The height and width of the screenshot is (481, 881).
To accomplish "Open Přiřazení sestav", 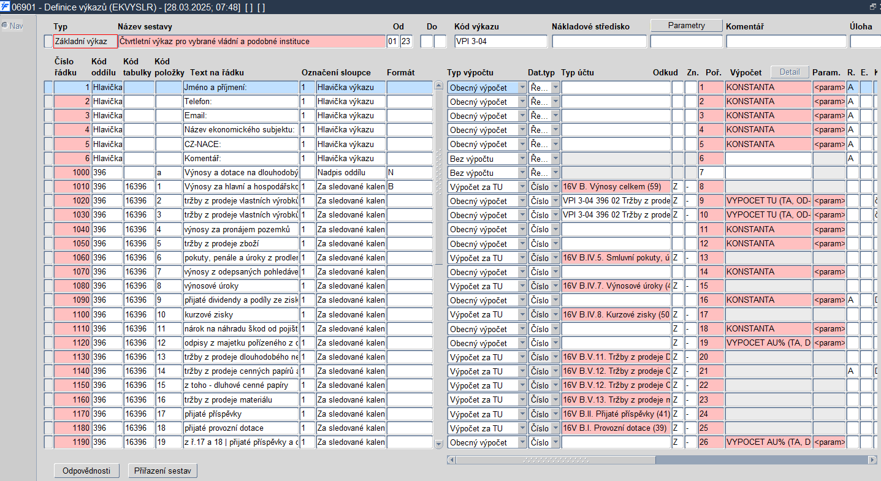I will point(162,471).
